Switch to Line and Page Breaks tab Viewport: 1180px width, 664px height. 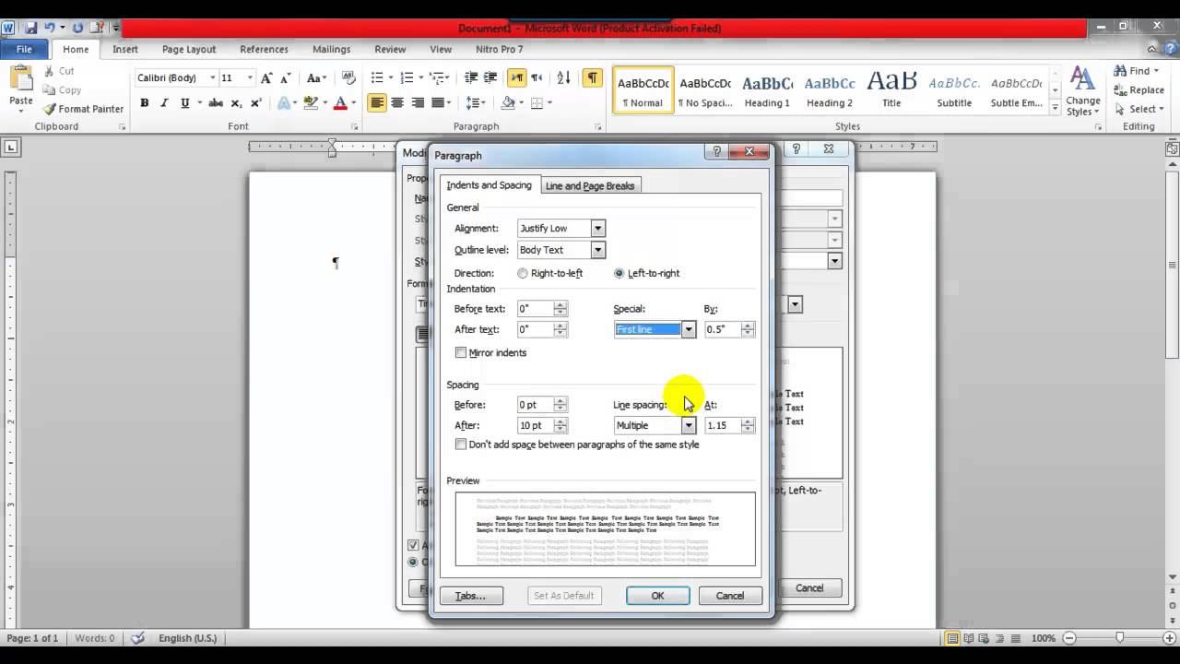[590, 186]
